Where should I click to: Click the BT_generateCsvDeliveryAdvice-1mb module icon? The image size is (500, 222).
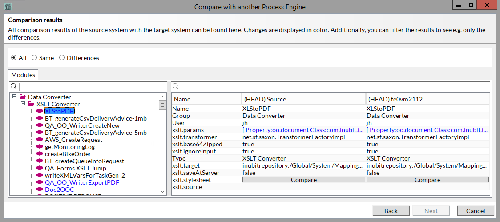point(40,118)
